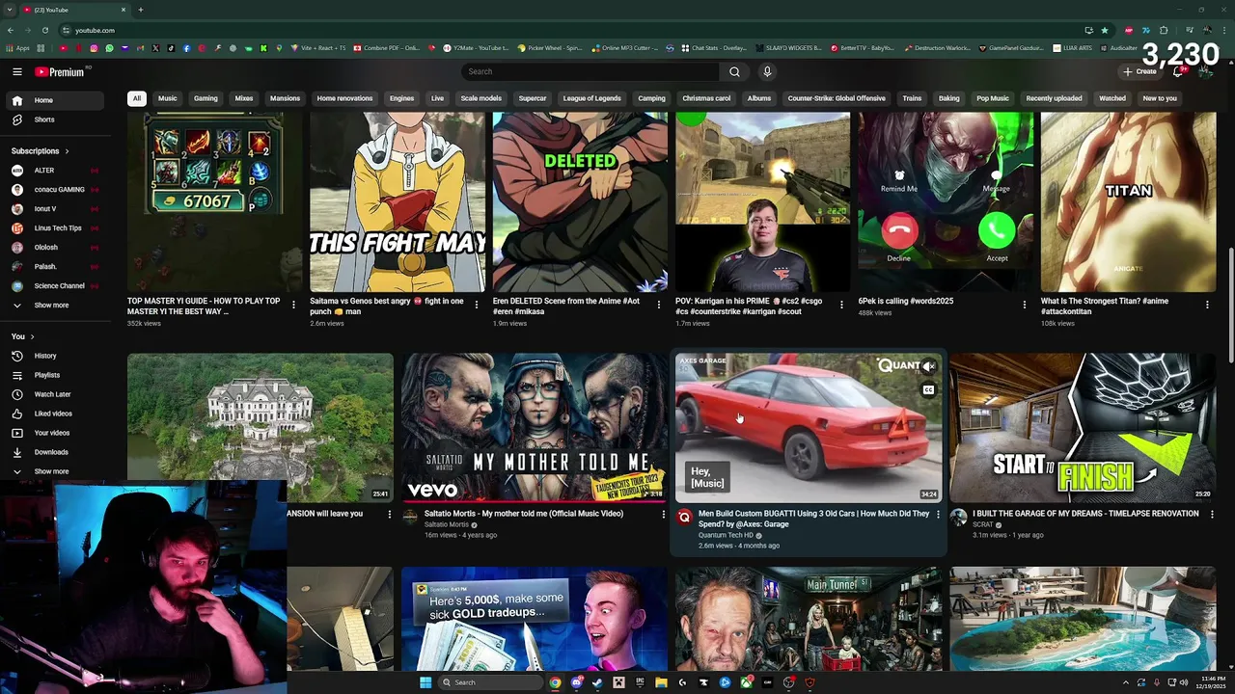Open Quantum Tech HD channel name link

pyautogui.click(x=726, y=535)
